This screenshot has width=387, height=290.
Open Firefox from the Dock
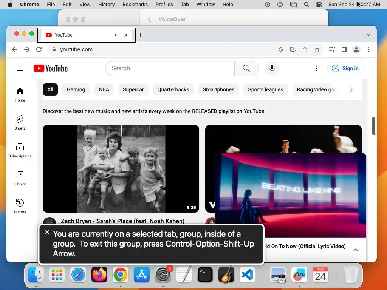(x=99, y=275)
